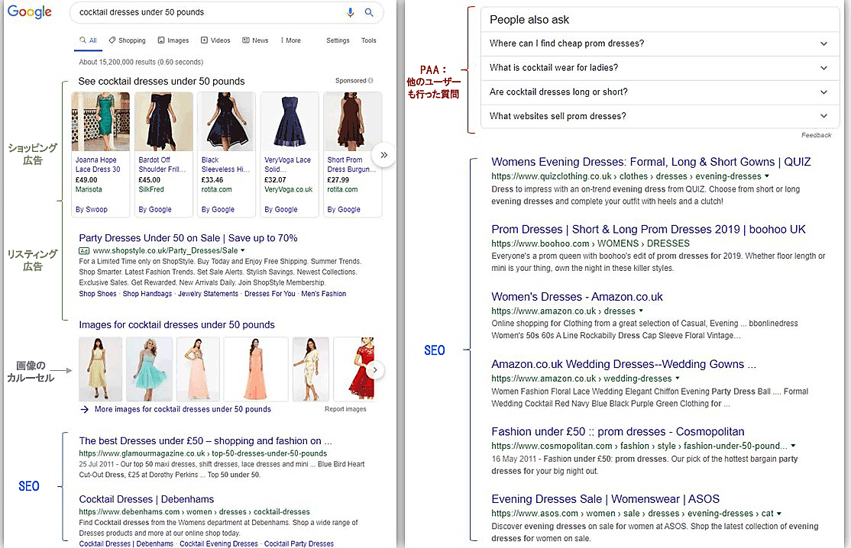Select the Joanna Hope Lace Dress product image
This screenshot has width=851, height=548.
click(100, 122)
